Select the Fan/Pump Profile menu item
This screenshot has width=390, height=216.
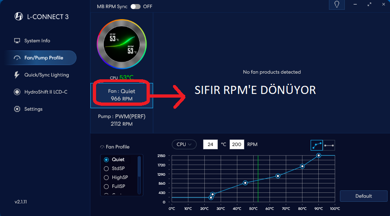[41, 58]
